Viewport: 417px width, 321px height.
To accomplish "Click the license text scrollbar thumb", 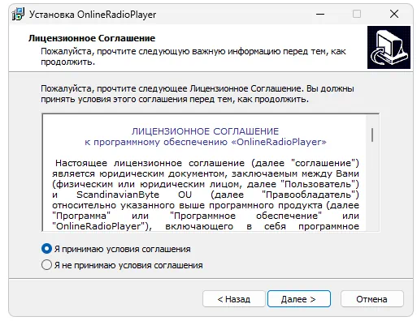I will coord(372,135).
